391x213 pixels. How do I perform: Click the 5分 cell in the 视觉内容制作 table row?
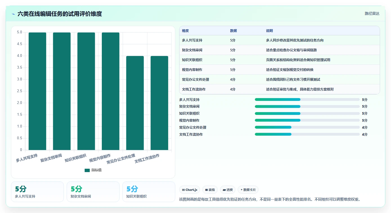point(233,70)
